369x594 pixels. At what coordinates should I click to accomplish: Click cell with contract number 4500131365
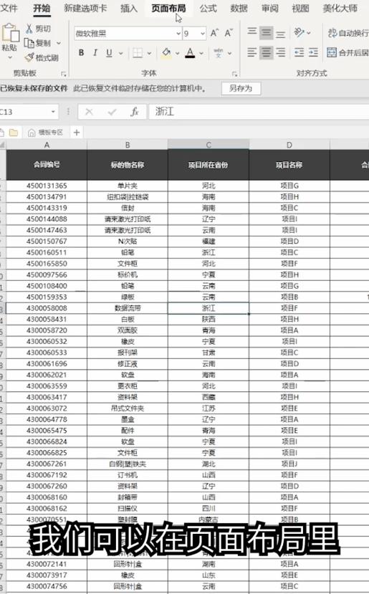click(47, 186)
